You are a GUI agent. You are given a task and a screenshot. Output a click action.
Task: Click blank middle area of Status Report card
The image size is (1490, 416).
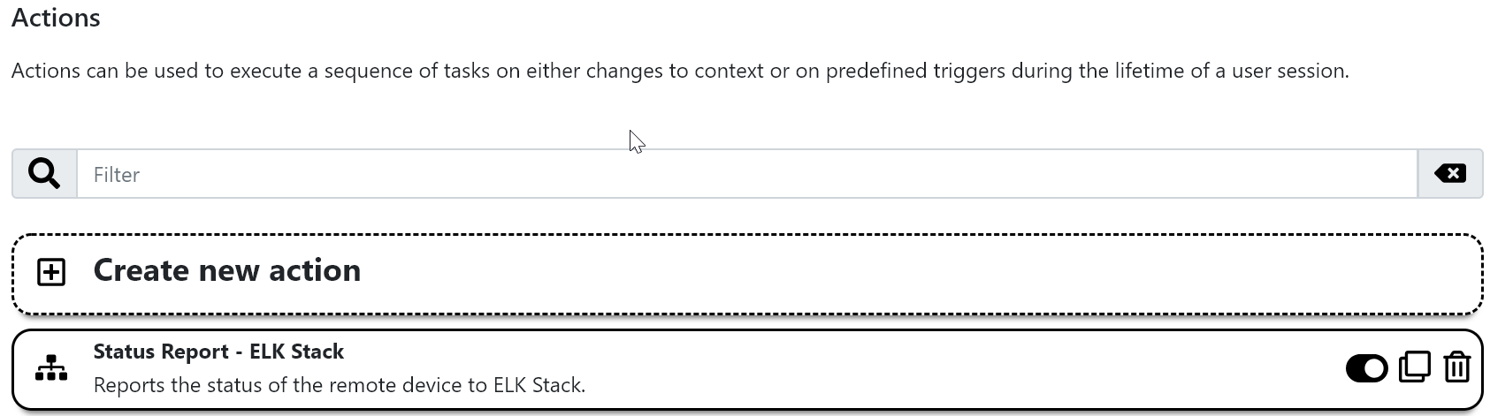tap(884, 369)
